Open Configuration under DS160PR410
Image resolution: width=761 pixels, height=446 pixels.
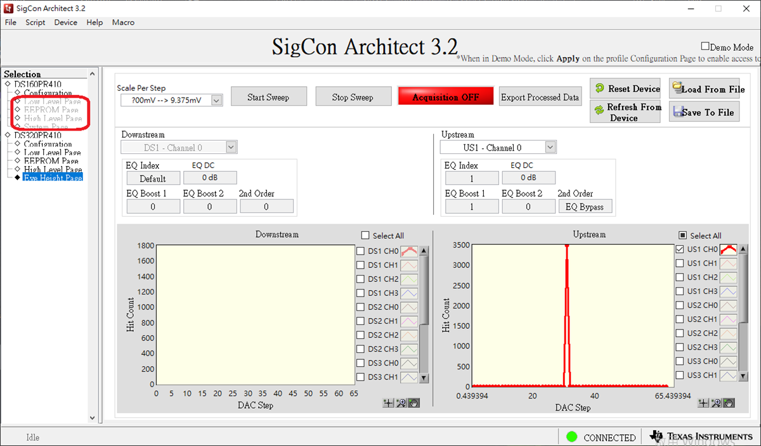48,92
